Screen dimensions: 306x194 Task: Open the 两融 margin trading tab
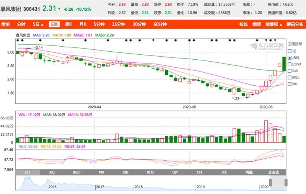click(x=249, y=172)
